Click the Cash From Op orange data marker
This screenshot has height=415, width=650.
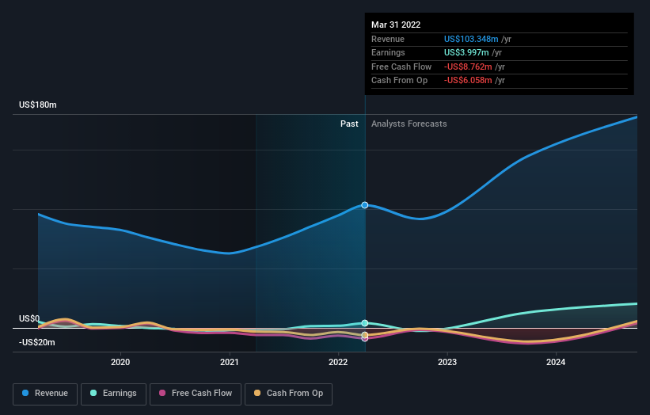365,335
